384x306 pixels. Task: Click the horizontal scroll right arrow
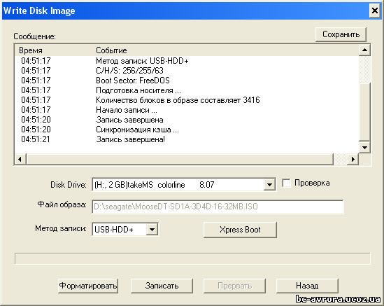point(353,159)
